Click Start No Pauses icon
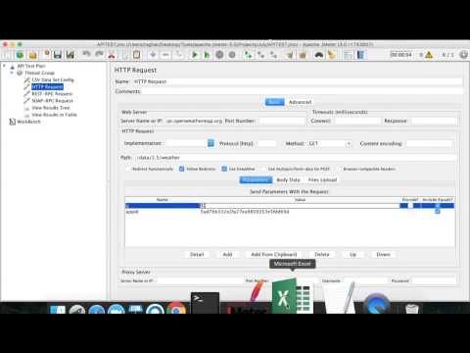 [x=207, y=55]
